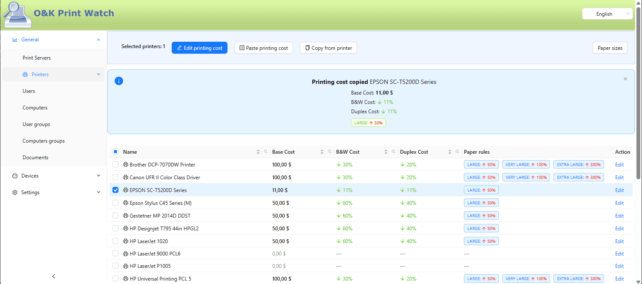Check the HP Designjet T795 44in HPGL2 checkbox
Screen dimensions: 642x284
click(x=115, y=228)
